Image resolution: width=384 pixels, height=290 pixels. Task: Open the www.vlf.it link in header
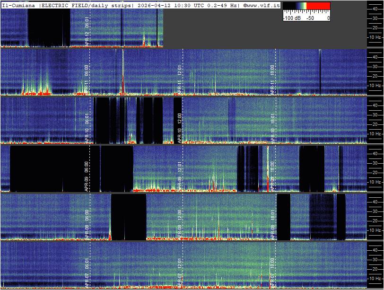click(x=263, y=5)
